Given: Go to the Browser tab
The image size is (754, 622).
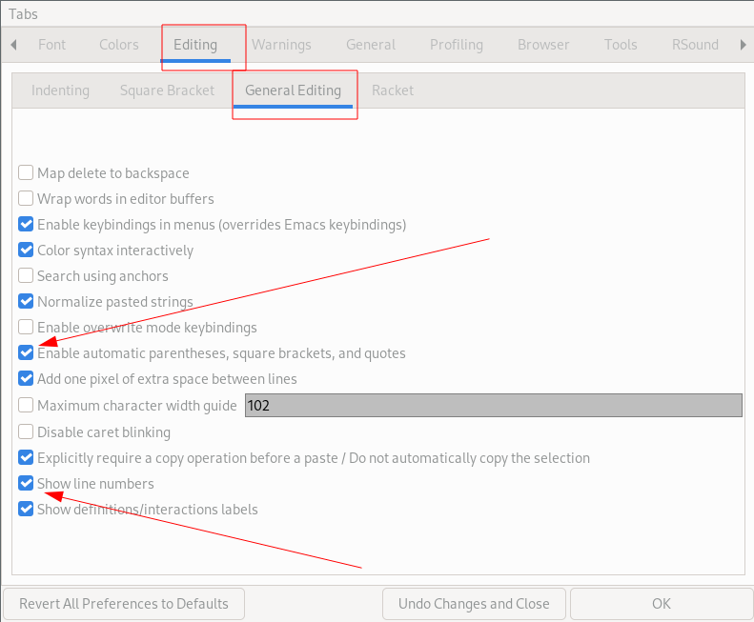Looking at the screenshot, I should click(543, 45).
